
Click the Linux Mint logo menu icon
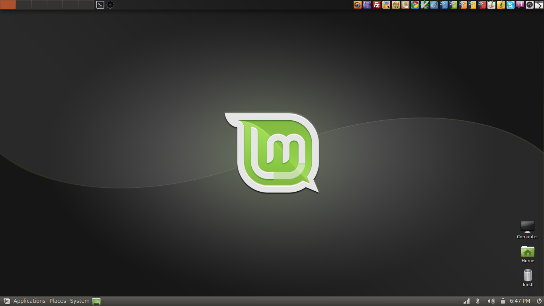[7, 301]
